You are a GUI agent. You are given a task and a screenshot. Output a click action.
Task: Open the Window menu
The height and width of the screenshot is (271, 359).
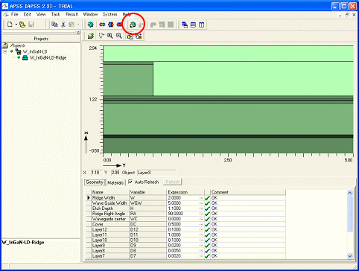click(x=90, y=14)
